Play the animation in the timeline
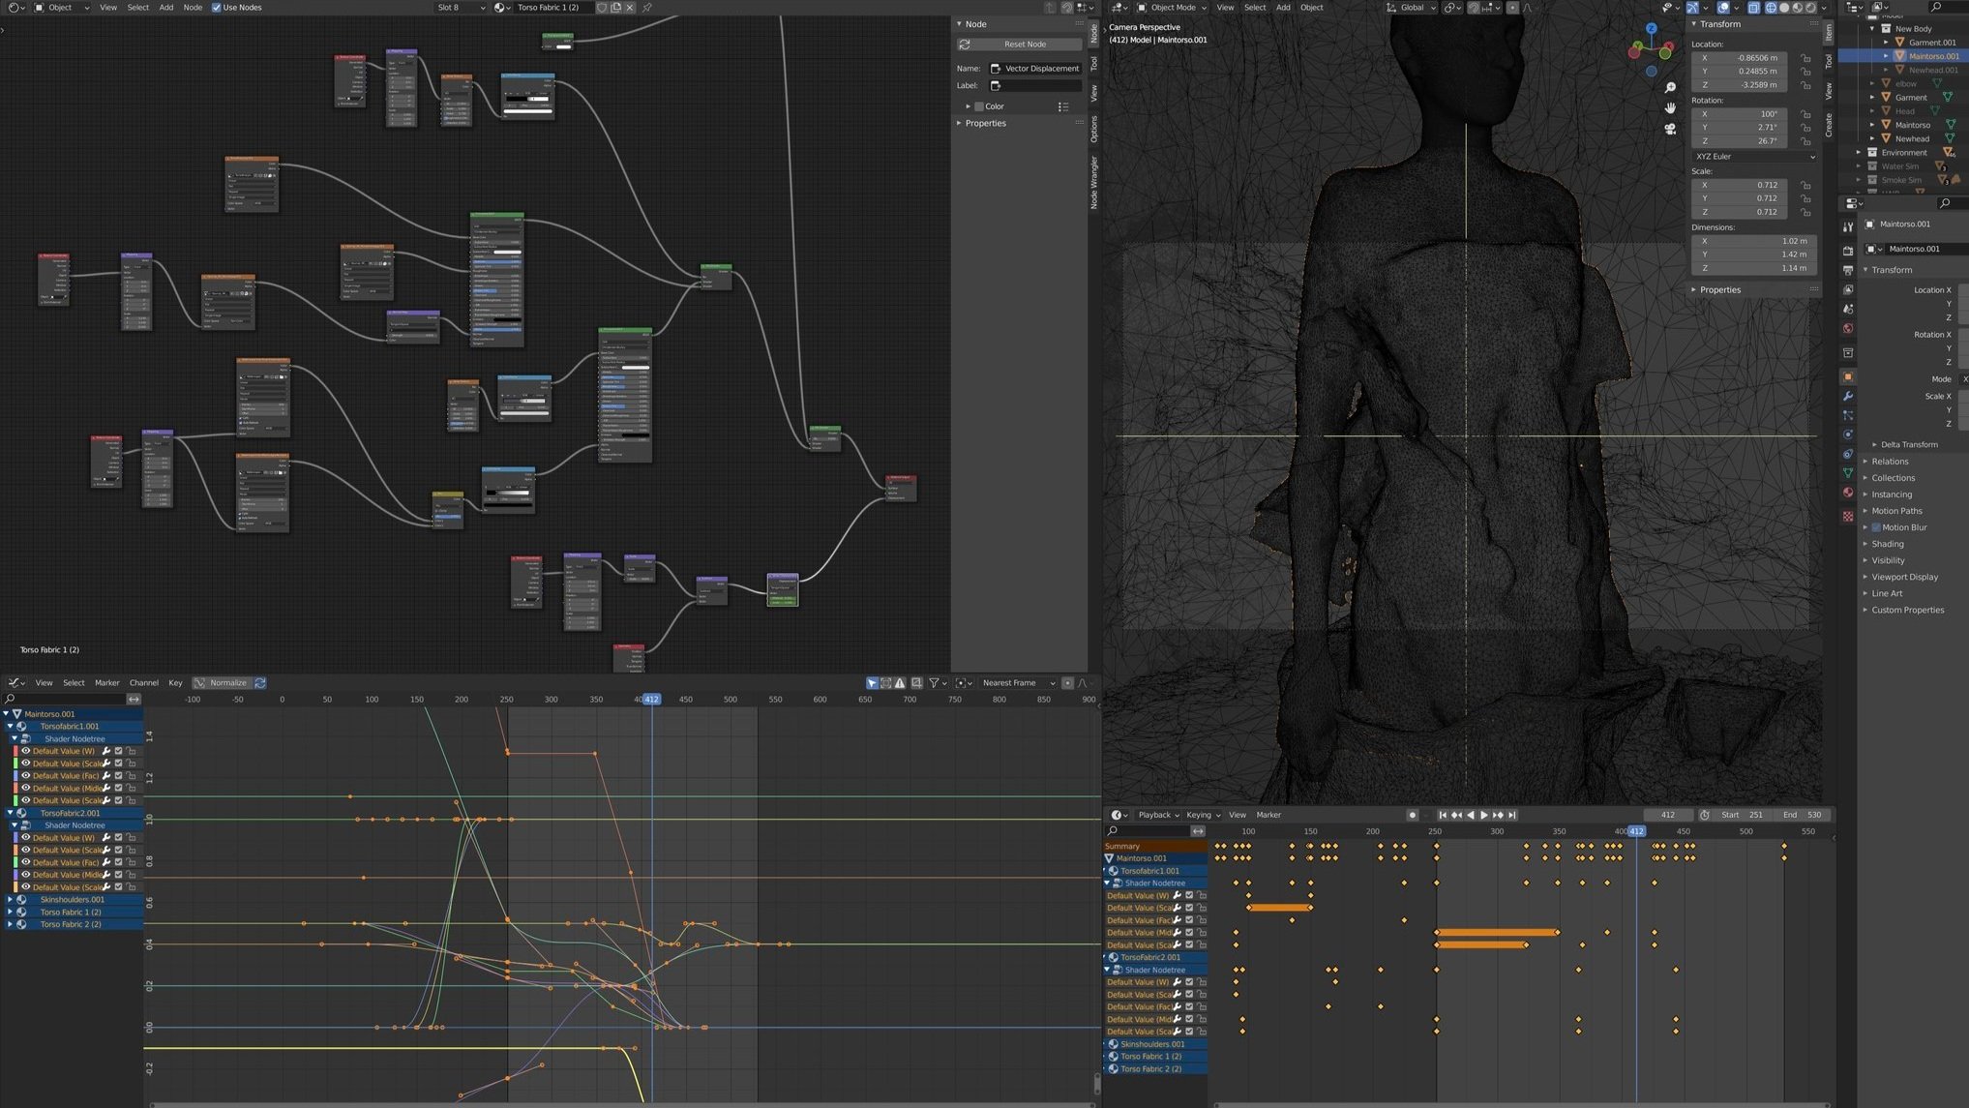The height and width of the screenshot is (1108, 1969). point(1484,815)
